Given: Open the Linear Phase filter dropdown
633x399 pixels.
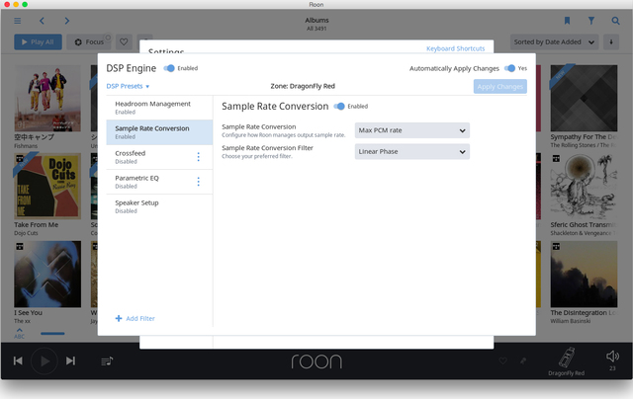Looking at the screenshot, I should pos(412,152).
